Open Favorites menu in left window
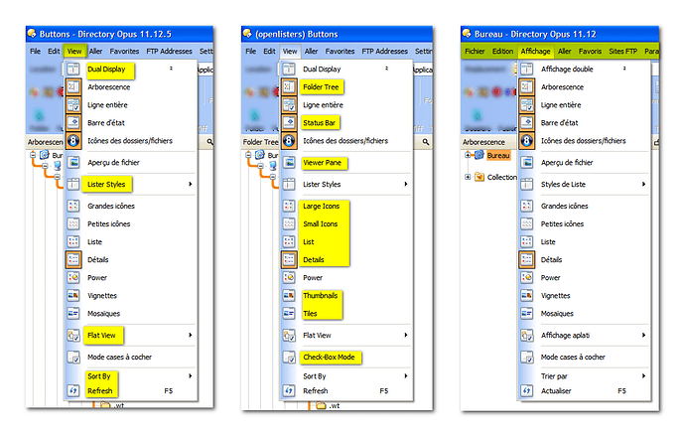The image size is (685, 437). (x=124, y=51)
